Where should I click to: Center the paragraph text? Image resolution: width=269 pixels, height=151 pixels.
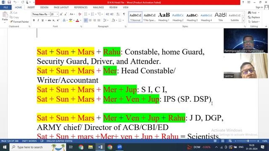click(90, 21)
